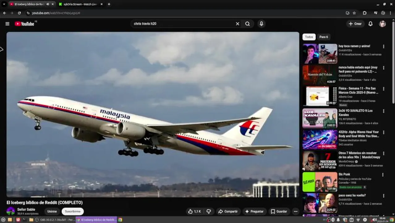Save the video with 'Guardar'
This screenshot has width=395, height=223.
pos(279,212)
